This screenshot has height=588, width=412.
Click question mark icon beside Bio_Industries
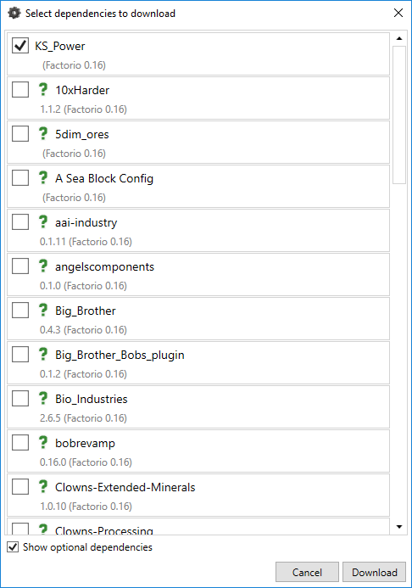coord(43,398)
